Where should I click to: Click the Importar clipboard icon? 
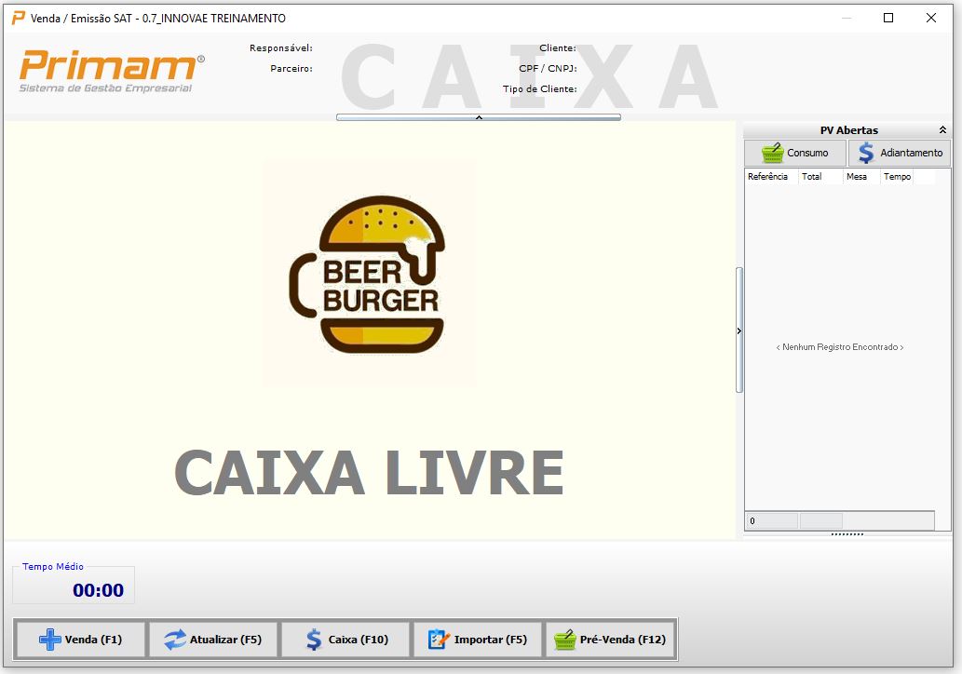(439, 640)
